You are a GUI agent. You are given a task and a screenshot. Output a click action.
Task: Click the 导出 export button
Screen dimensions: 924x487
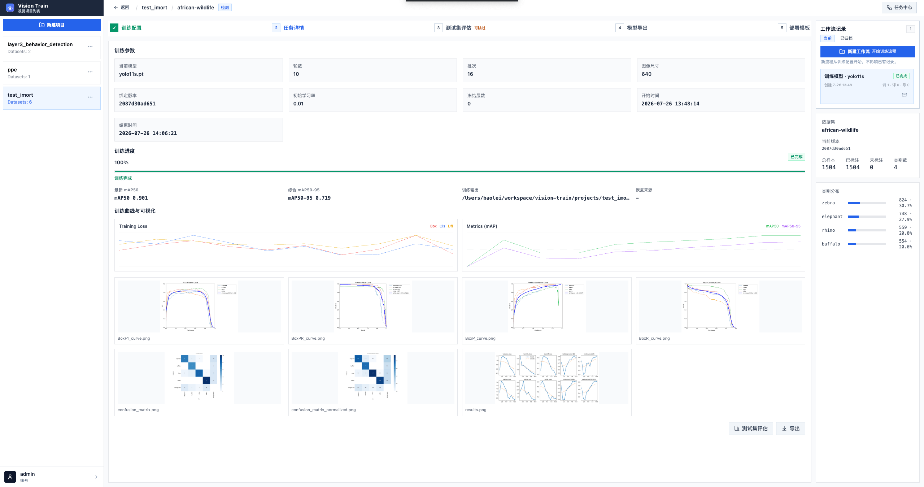[790, 429]
